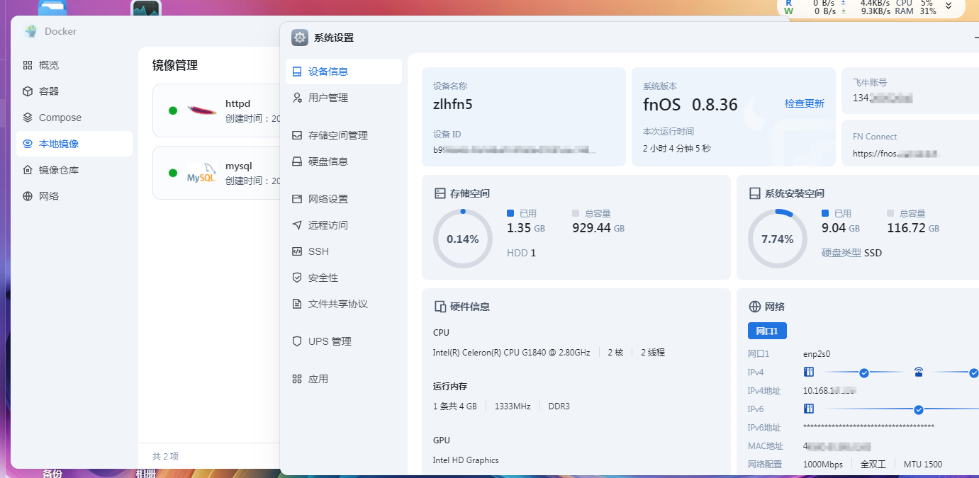Click the mysql image green status dot
This screenshot has height=478, width=979.
point(173,173)
